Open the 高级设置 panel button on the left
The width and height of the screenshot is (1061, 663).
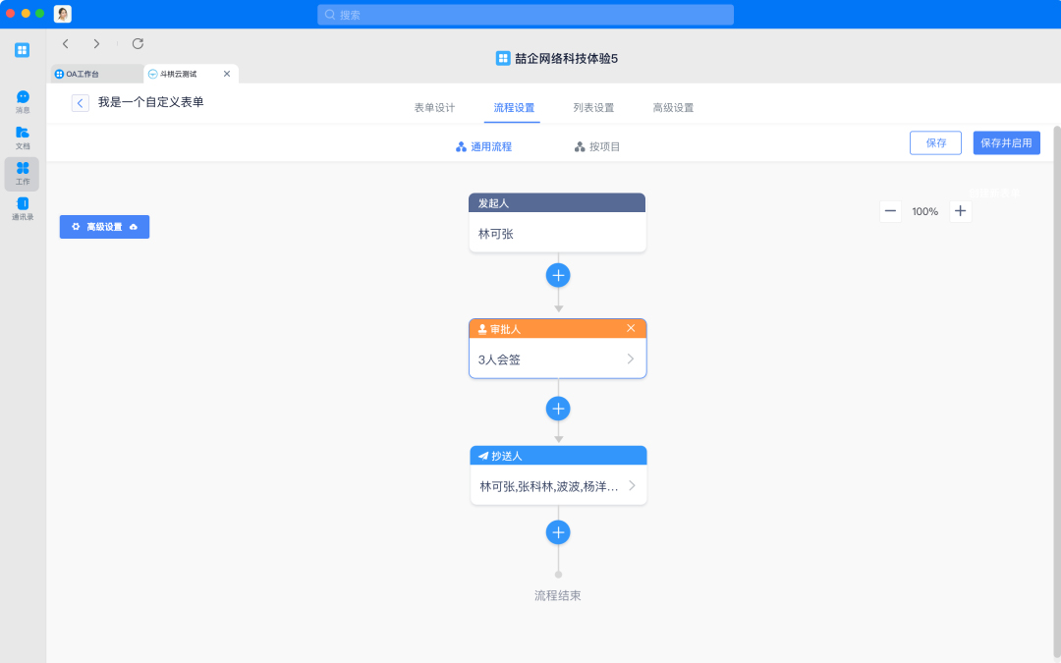[x=104, y=227]
